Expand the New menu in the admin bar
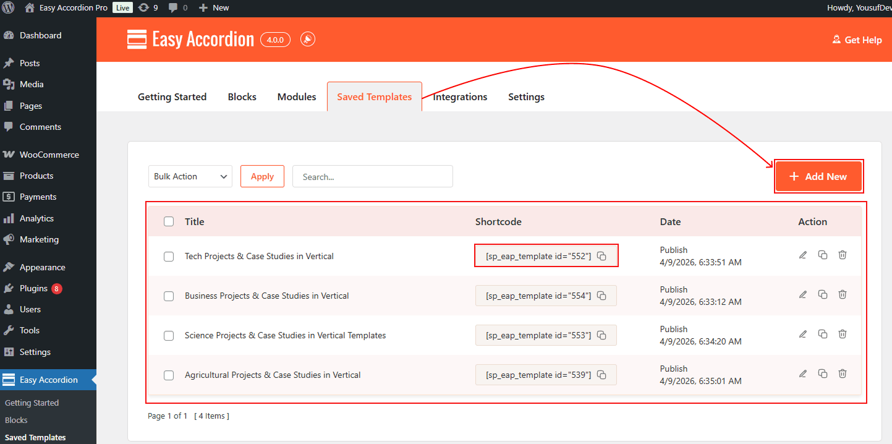This screenshot has height=444, width=892. click(x=213, y=8)
